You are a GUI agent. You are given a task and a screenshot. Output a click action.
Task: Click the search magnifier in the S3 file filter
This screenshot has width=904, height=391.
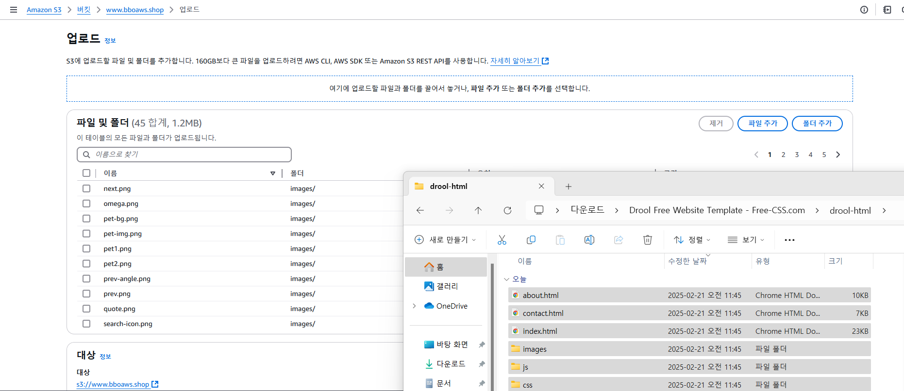(x=86, y=155)
